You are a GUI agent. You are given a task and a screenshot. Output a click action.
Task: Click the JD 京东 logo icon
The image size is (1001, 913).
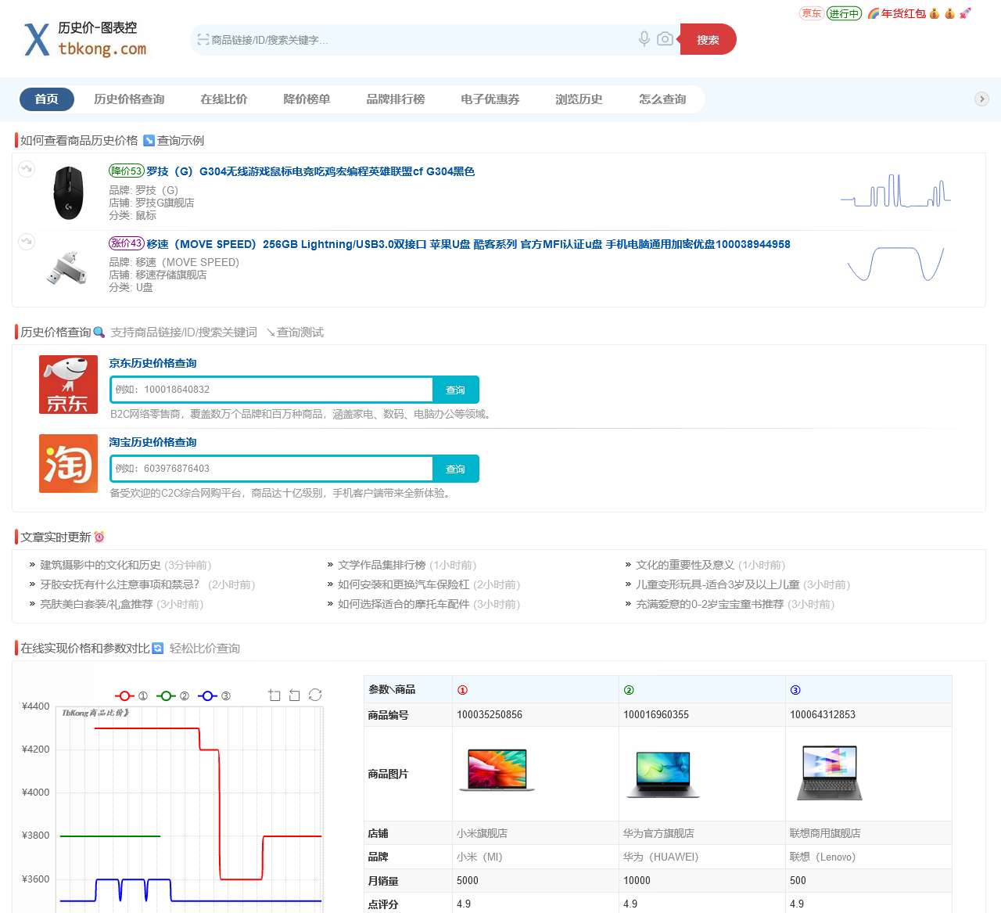click(68, 384)
